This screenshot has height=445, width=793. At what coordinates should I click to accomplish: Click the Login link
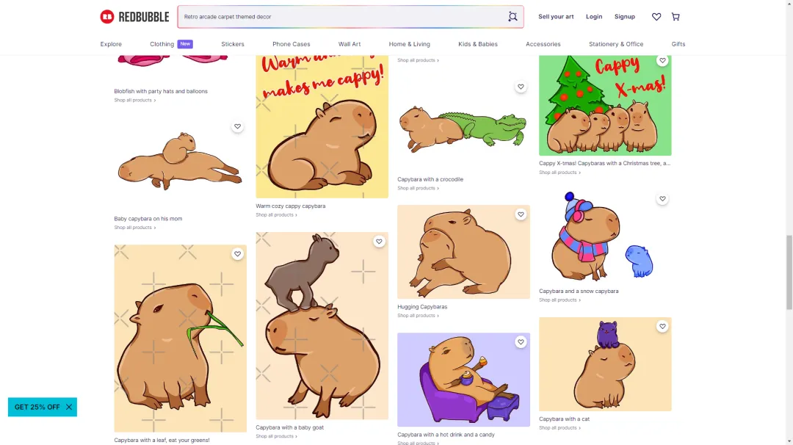pyautogui.click(x=594, y=17)
